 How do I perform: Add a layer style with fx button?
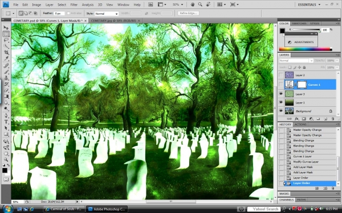pyautogui.click(x=296, y=119)
